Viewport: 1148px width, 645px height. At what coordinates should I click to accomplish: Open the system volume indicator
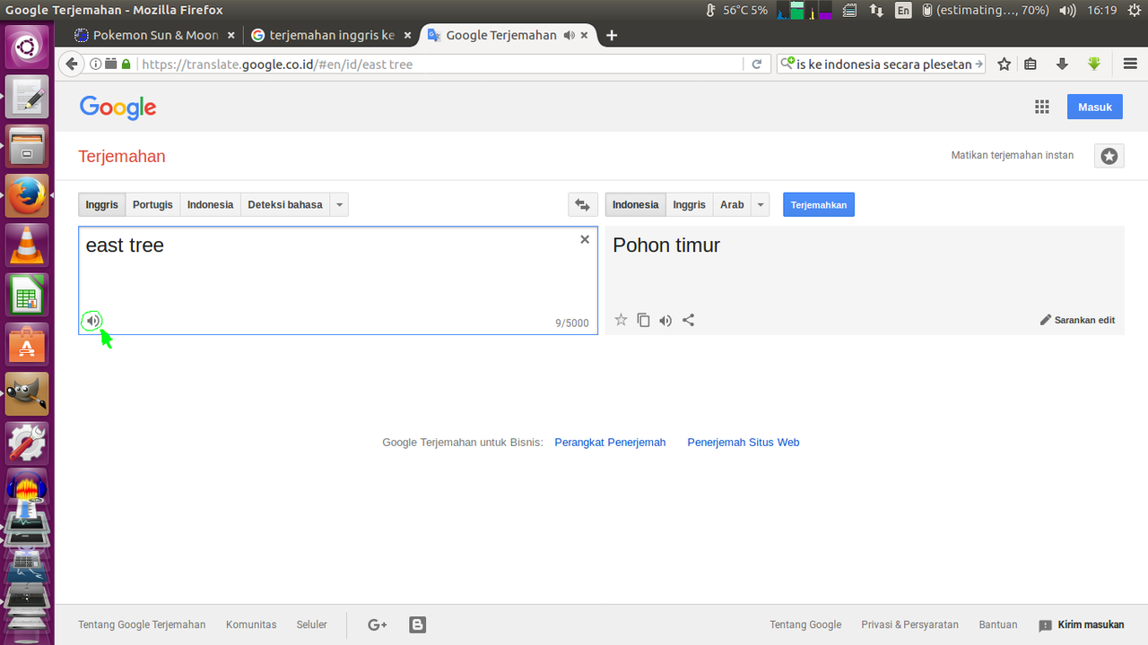coord(1067,10)
